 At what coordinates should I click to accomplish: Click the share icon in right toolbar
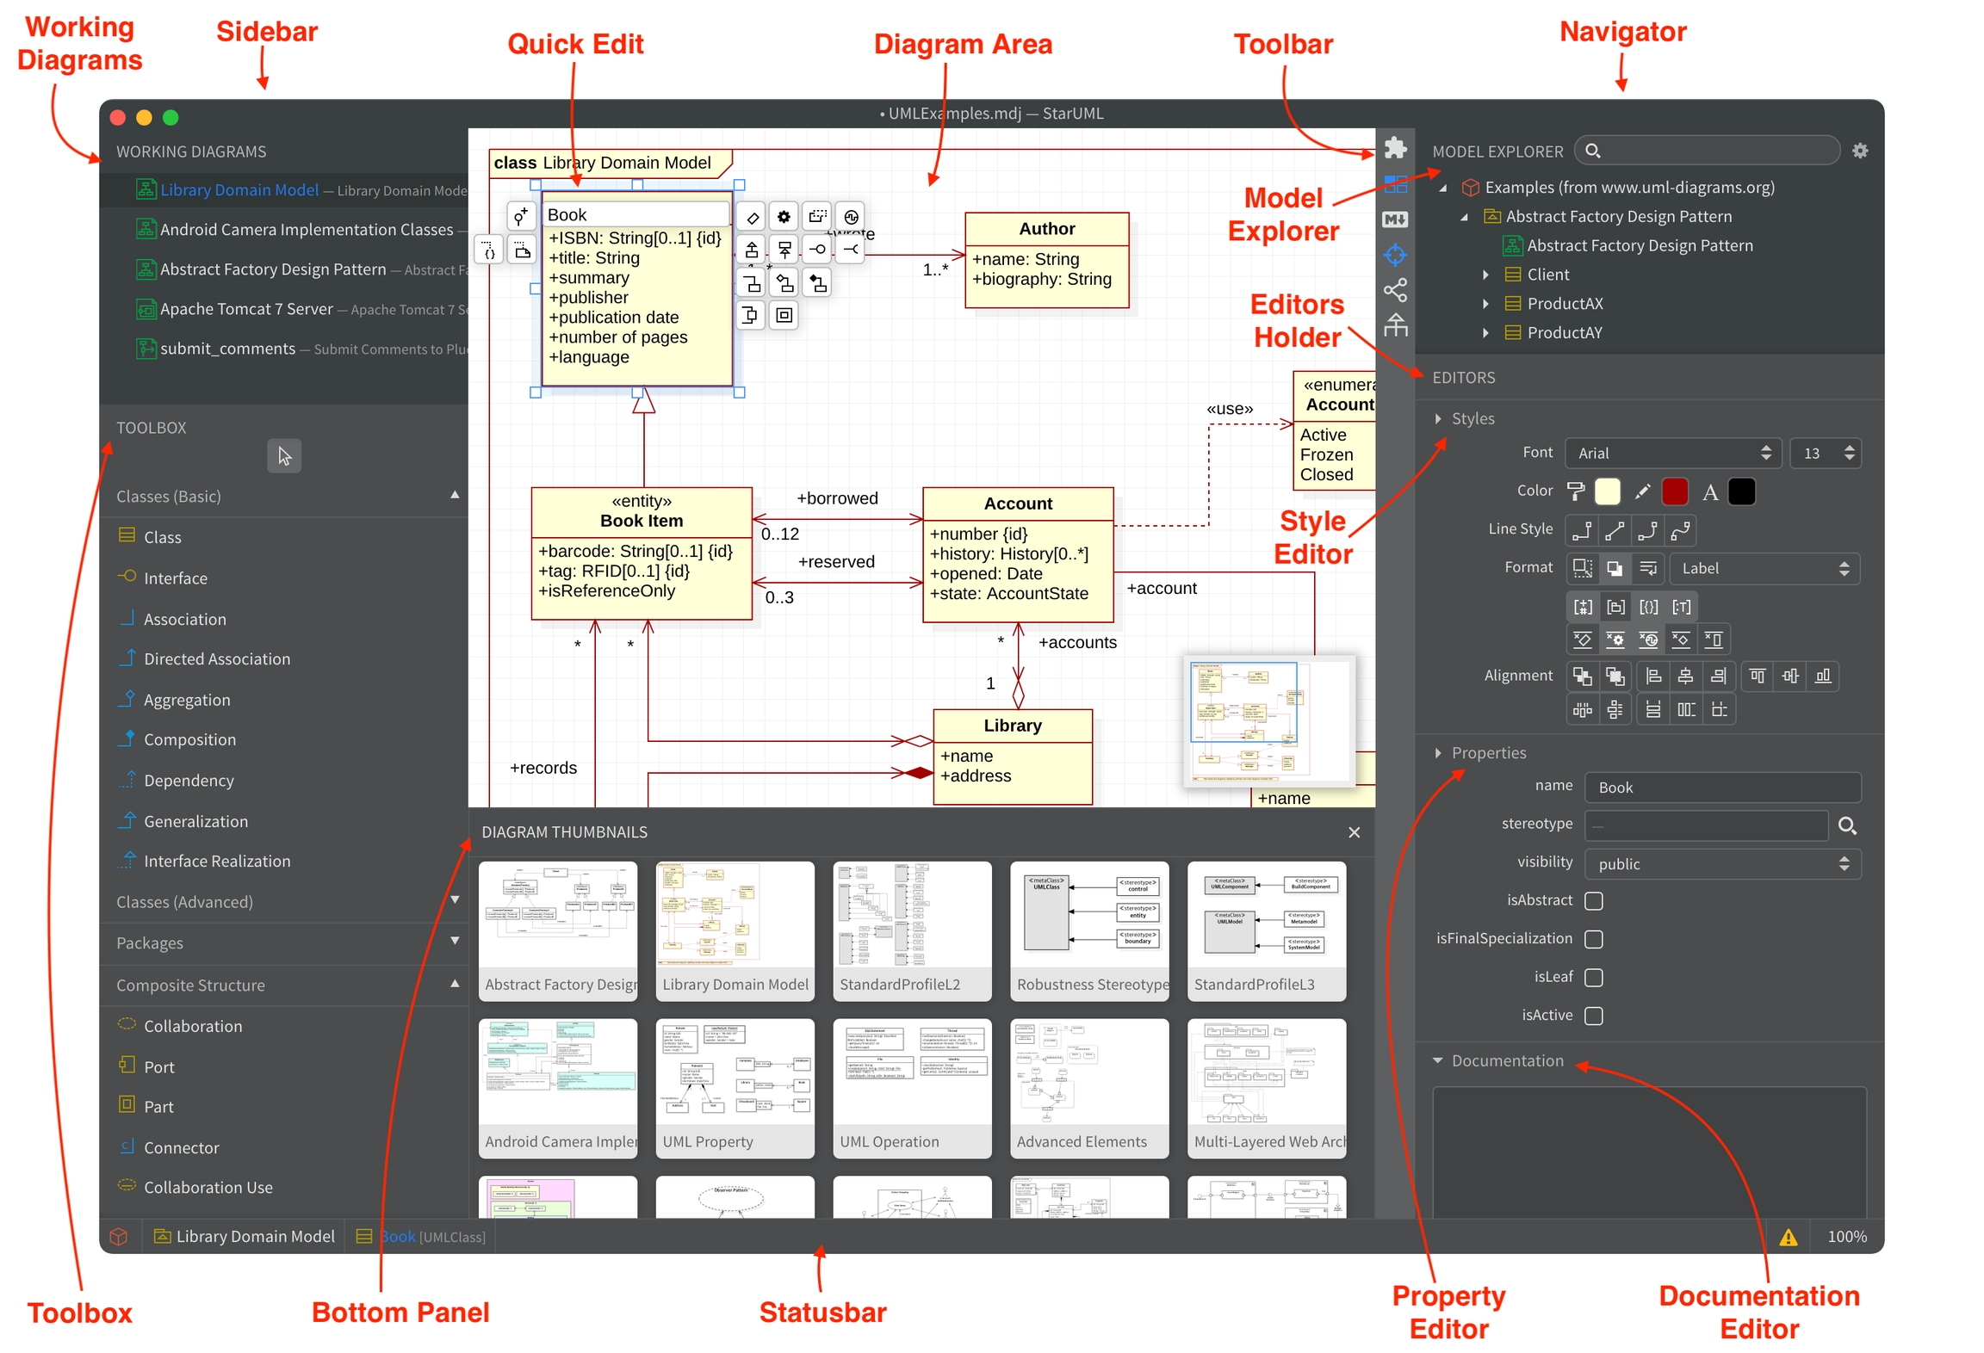tap(1394, 290)
